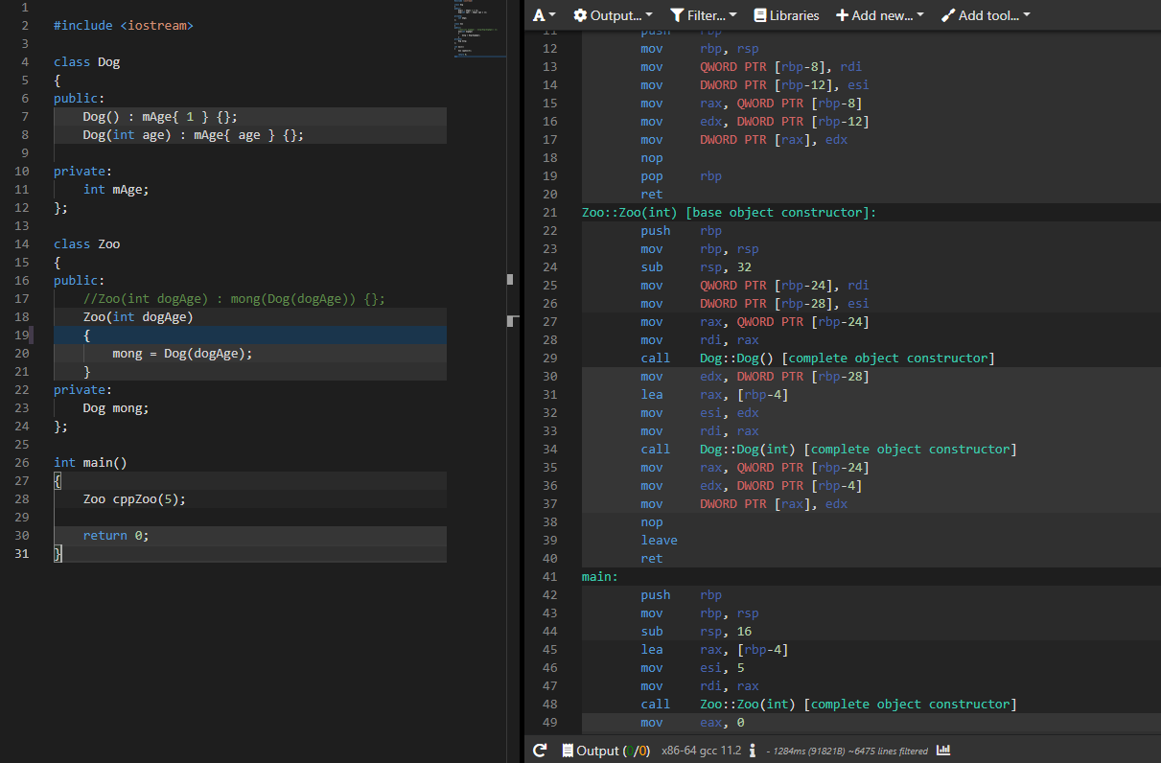Image resolution: width=1161 pixels, height=763 pixels.
Task: Click the '1284ms (91821B) ~6475 lines filtered' status
Action: tap(848, 751)
